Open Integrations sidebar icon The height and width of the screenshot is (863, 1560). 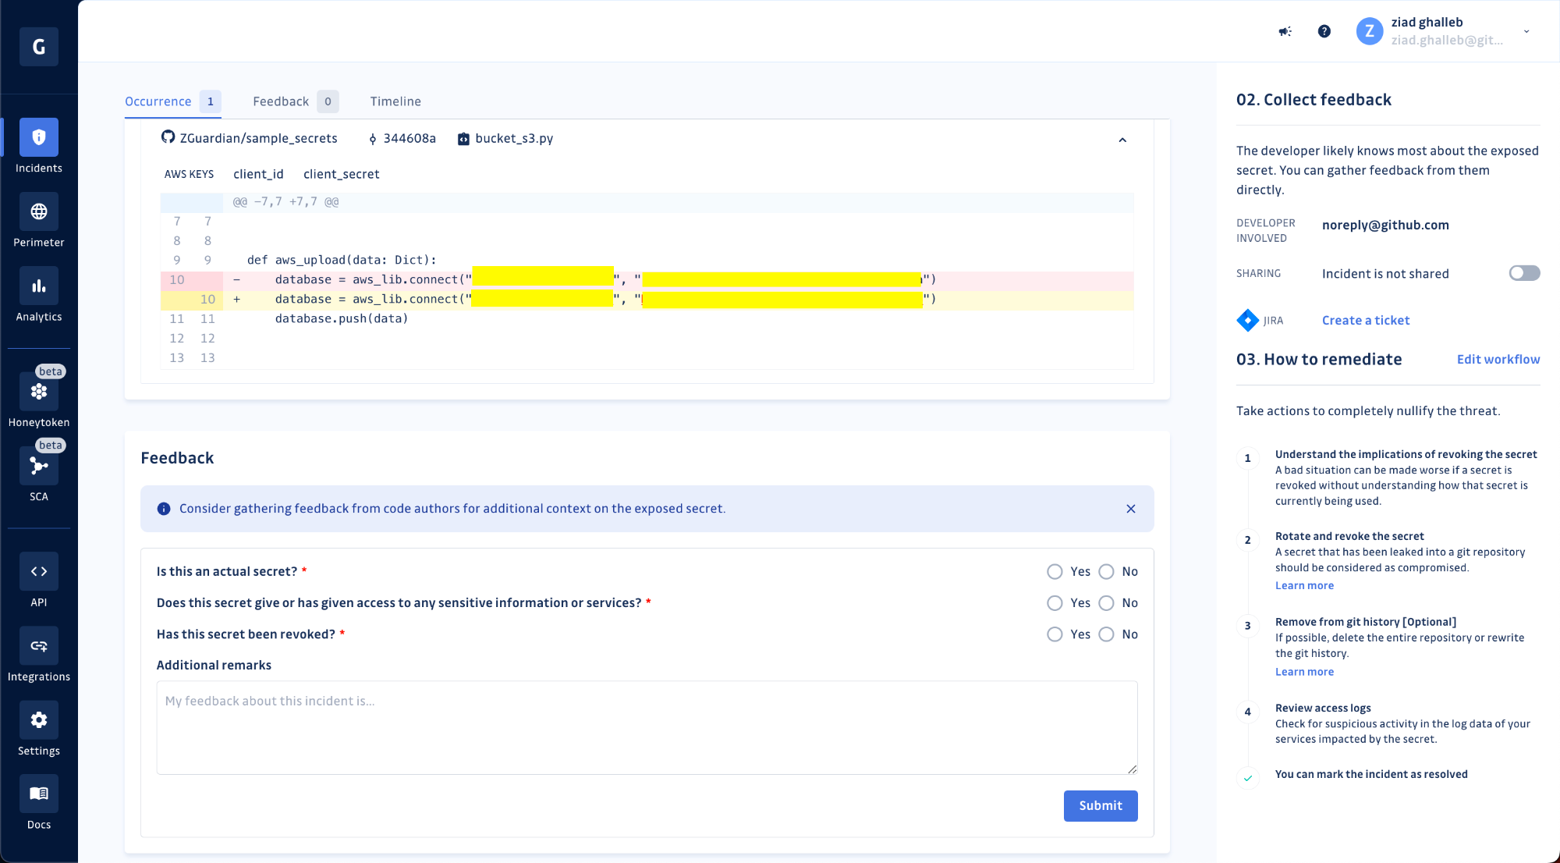[39, 646]
